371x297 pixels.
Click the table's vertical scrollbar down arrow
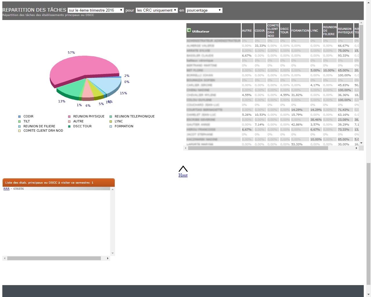(x=361, y=143)
